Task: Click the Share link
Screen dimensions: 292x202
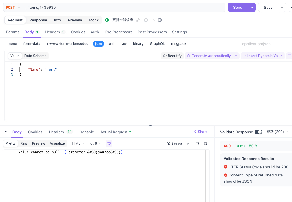Action: [x=200, y=132]
